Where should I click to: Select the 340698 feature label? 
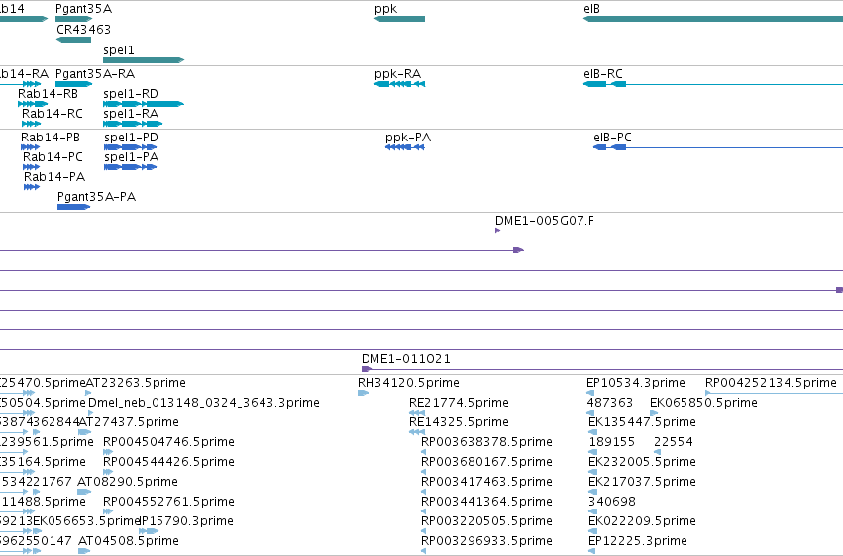point(612,502)
